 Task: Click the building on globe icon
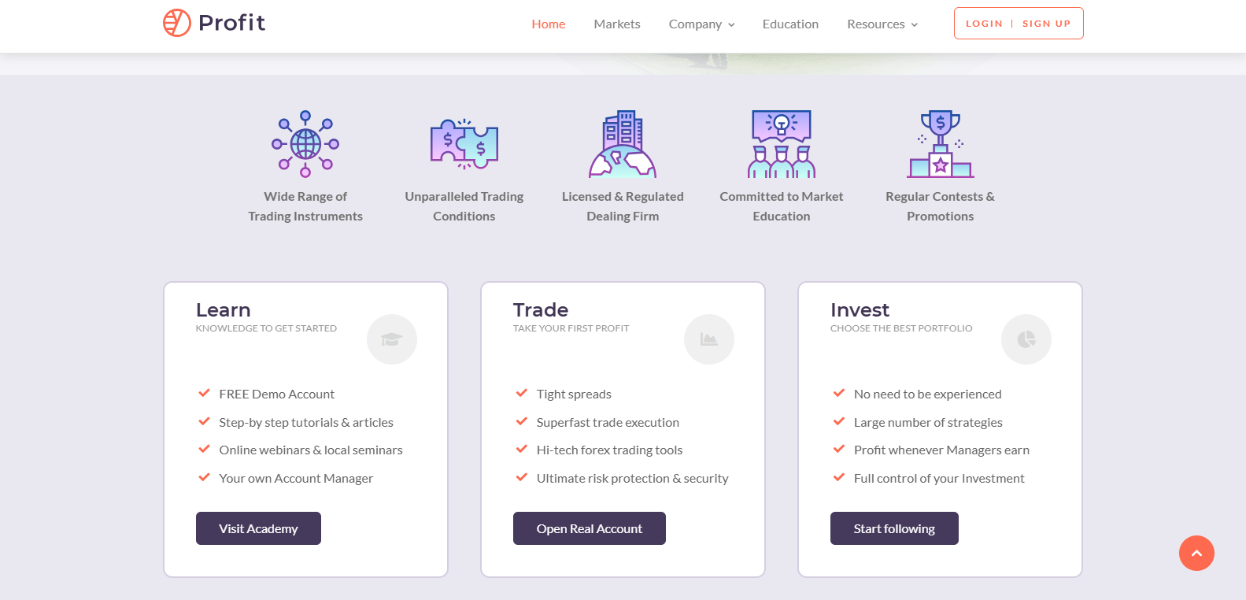point(623,144)
